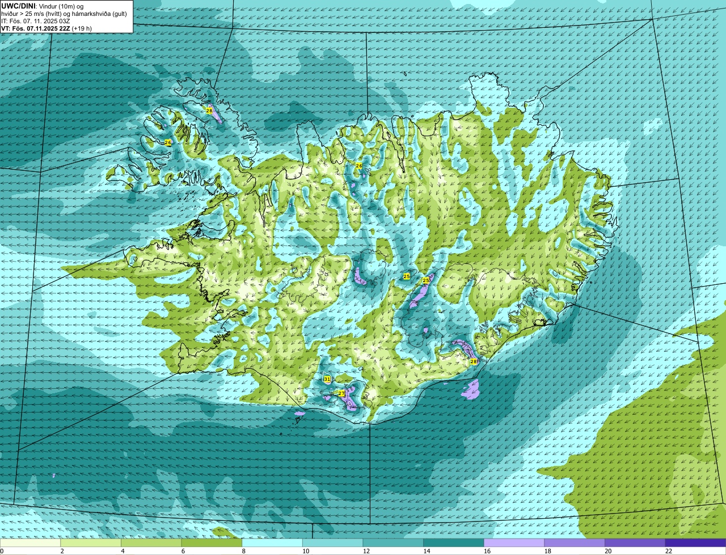Click the yellow gust label 31
Screen dimensions: 726x555
(327, 379)
